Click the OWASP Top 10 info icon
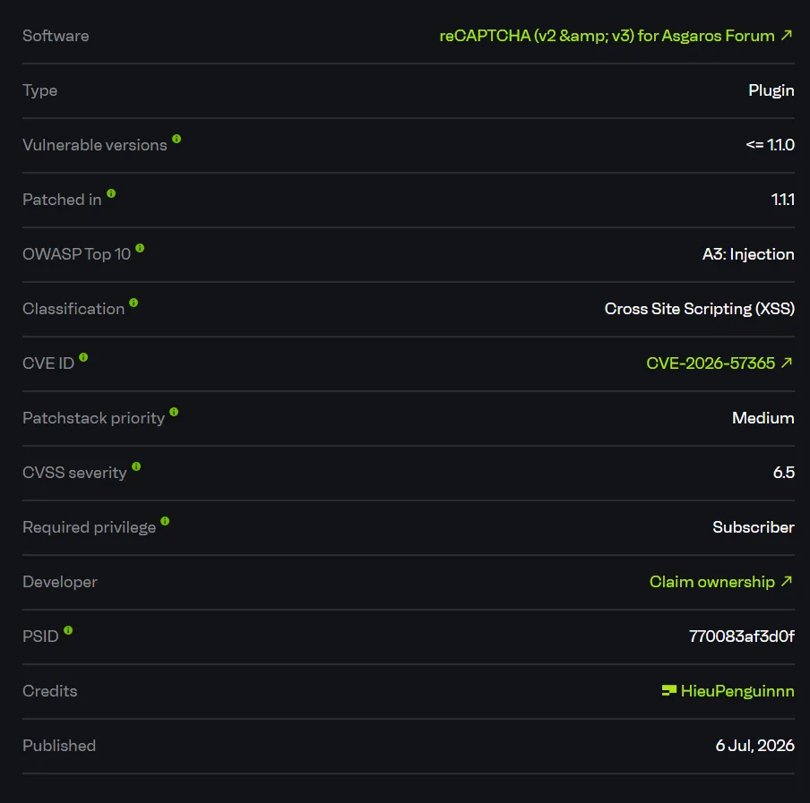The image size is (810, 803). [x=140, y=248]
